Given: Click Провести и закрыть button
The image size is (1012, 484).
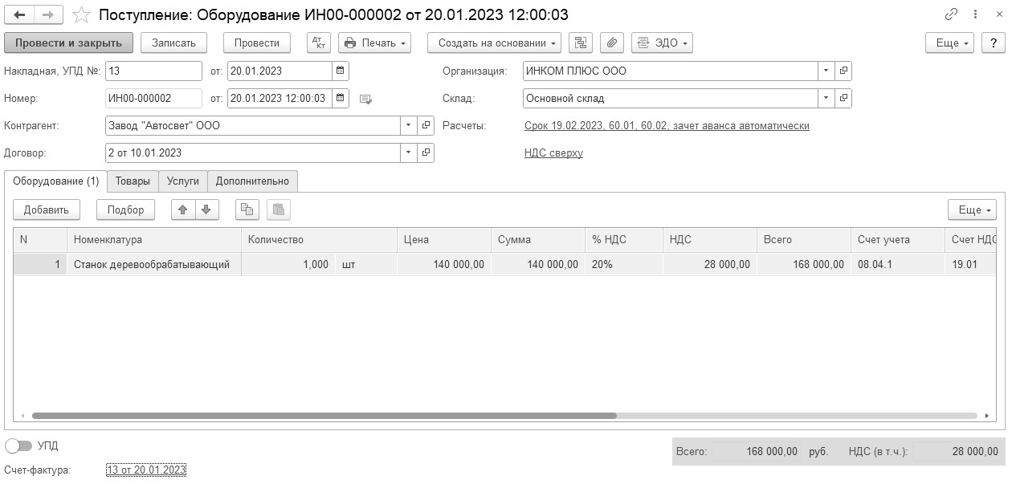Looking at the screenshot, I should [x=68, y=43].
